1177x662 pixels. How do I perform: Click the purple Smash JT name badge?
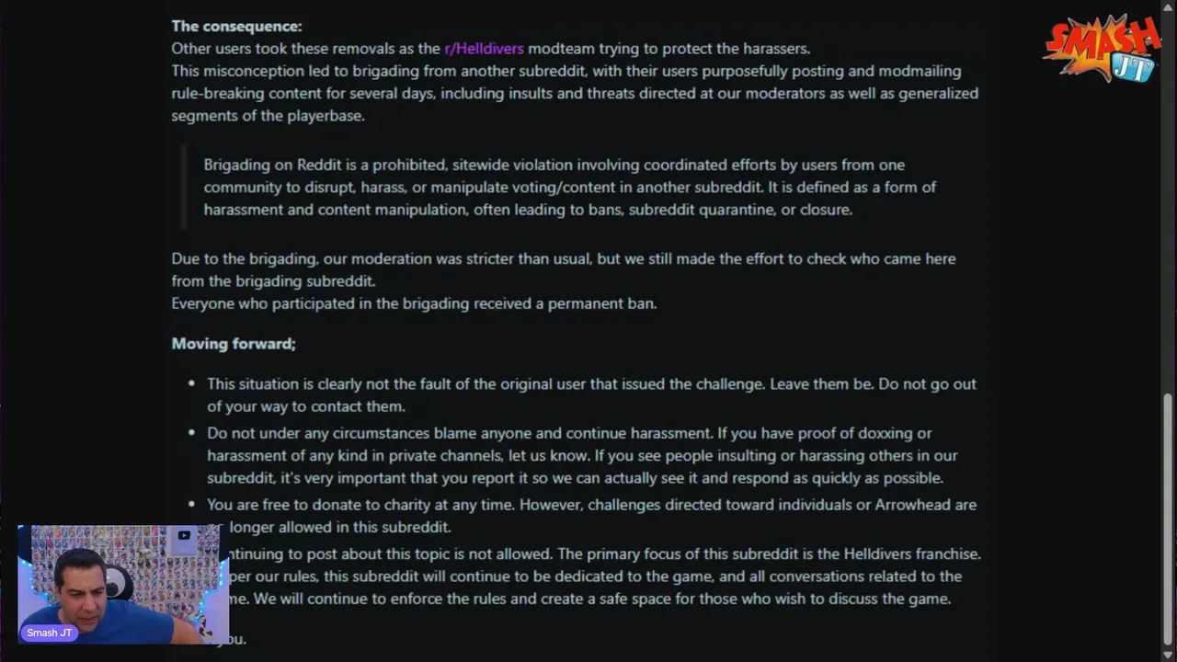(50, 633)
